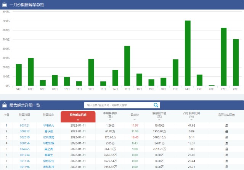Image resolution: width=244 pixels, height=170 pixels.
Task: Click the home icon beside 一月份限售解禁总览
Action: pos(5,4)
